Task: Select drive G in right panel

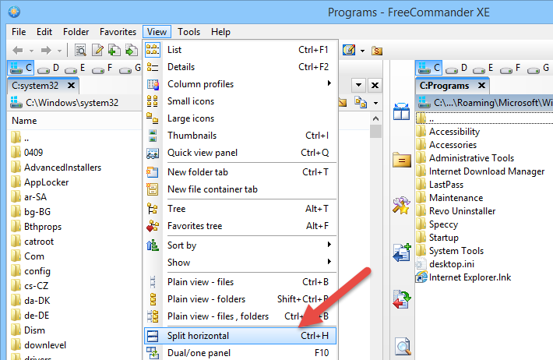Action: (538, 68)
